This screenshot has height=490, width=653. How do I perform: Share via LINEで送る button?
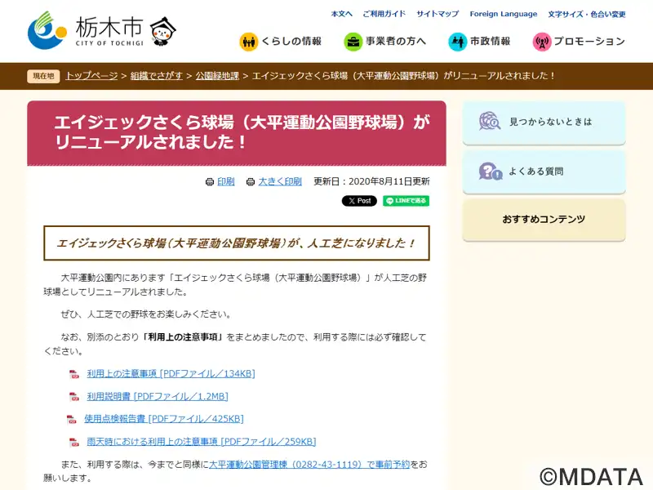(406, 201)
